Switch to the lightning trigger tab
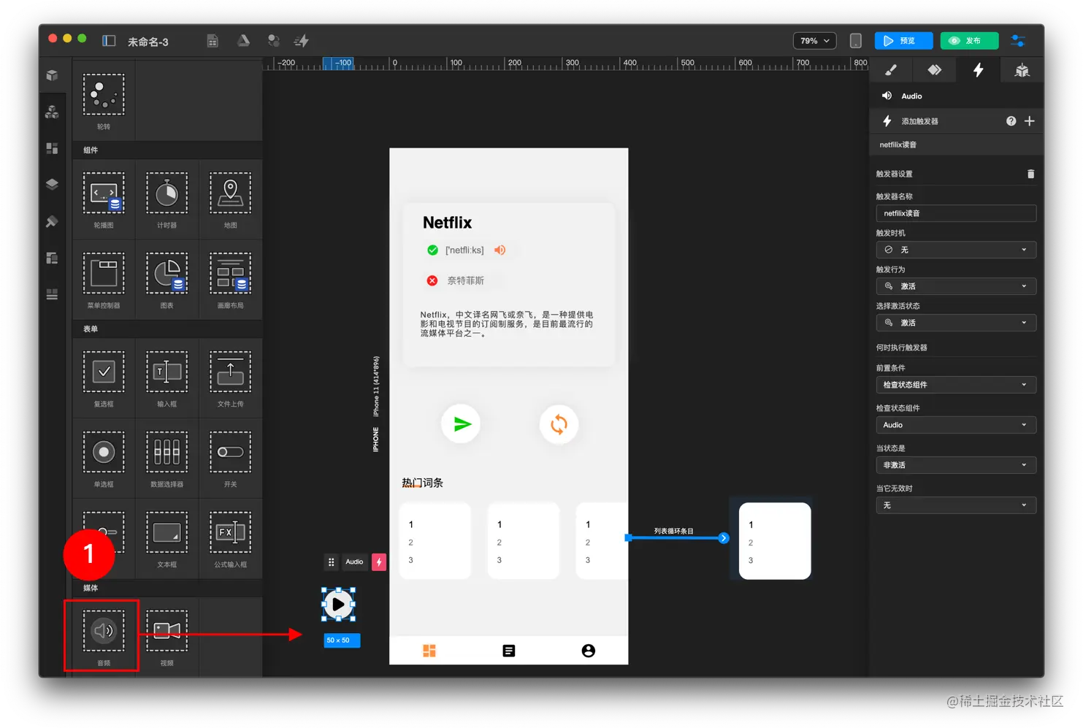Viewport: 1083px width, 728px height. pyautogui.click(x=978, y=70)
